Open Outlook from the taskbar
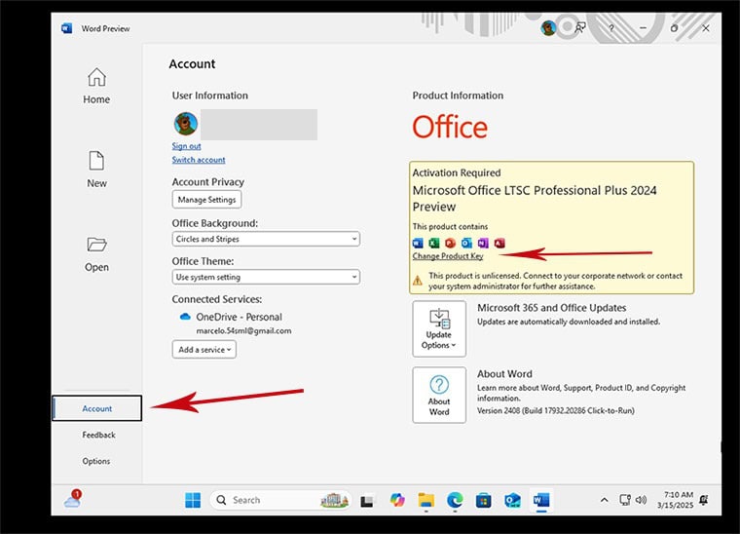The height and width of the screenshot is (534, 740). click(512, 500)
